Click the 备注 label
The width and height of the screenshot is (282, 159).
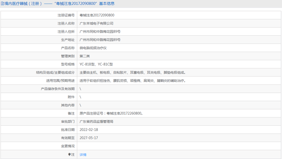71,113
